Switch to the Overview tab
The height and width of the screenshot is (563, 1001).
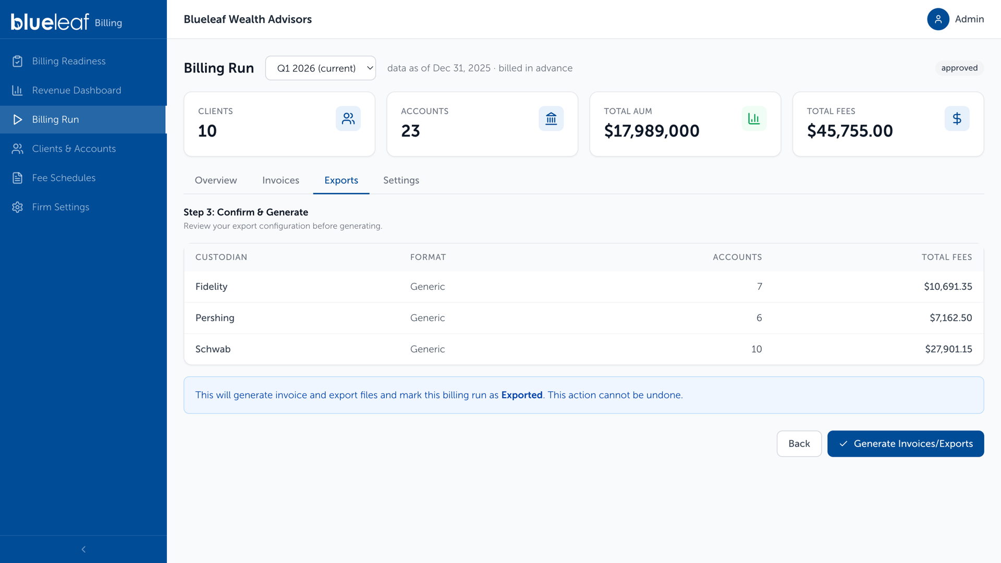tap(216, 180)
